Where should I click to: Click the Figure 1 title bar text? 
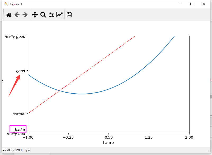coord(16,4)
